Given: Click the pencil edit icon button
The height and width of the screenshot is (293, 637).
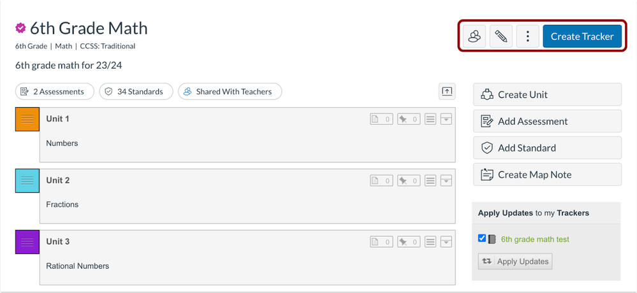Looking at the screenshot, I should tap(501, 36).
